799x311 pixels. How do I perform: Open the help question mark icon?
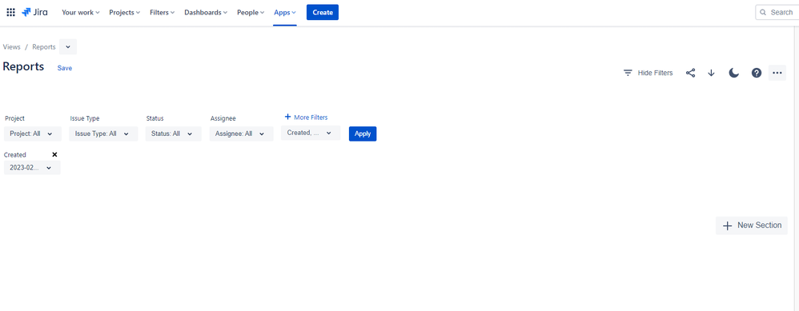click(757, 73)
